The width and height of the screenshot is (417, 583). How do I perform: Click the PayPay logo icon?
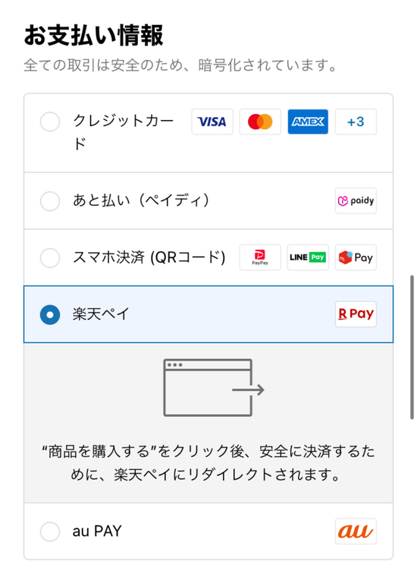[x=260, y=257]
